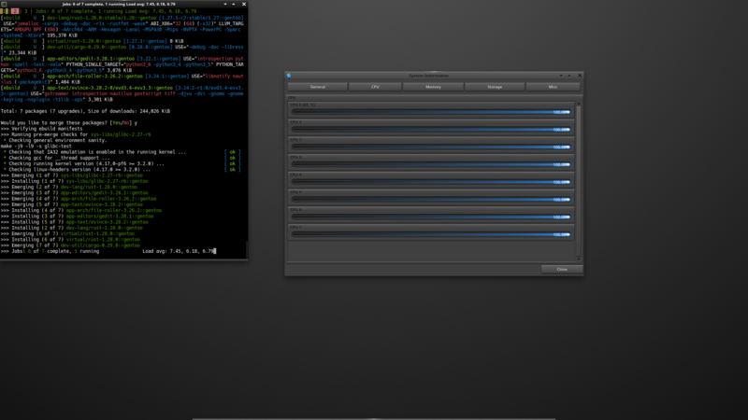Screen dimensions: 748x420
Task: Click 'make -j9 -l9 -s glibc-test' line
Action: [36, 147]
